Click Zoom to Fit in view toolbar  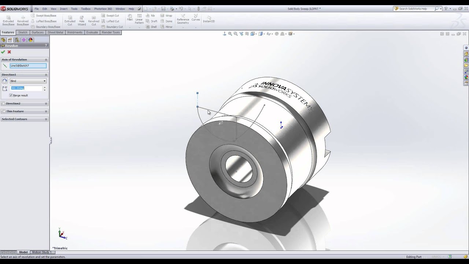[230, 34]
